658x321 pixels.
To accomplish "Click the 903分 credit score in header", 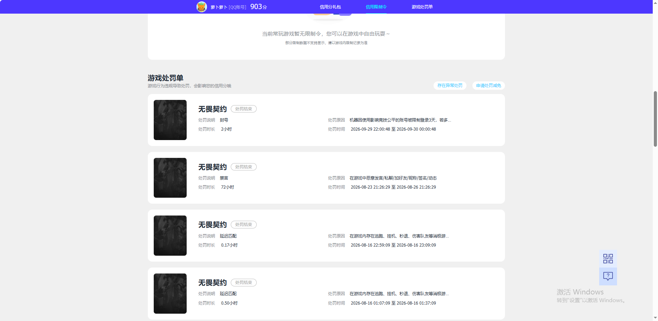I will coord(258,7).
